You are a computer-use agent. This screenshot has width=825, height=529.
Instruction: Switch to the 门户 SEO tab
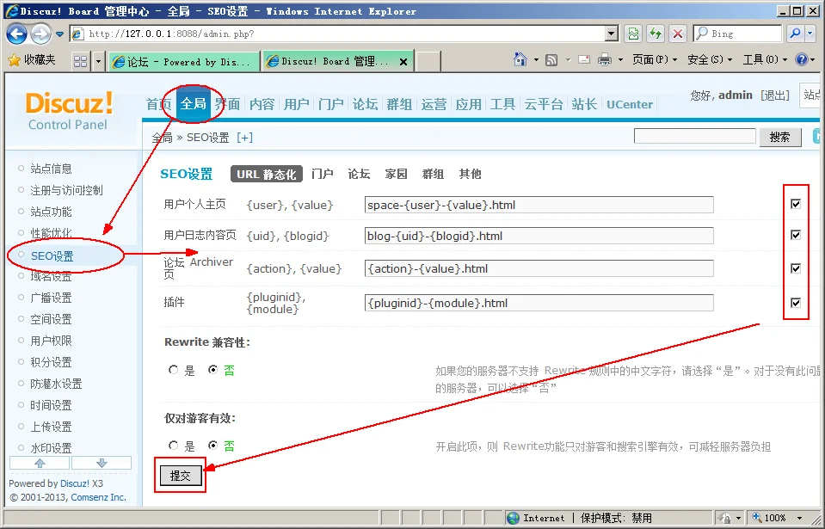(322, 174)
